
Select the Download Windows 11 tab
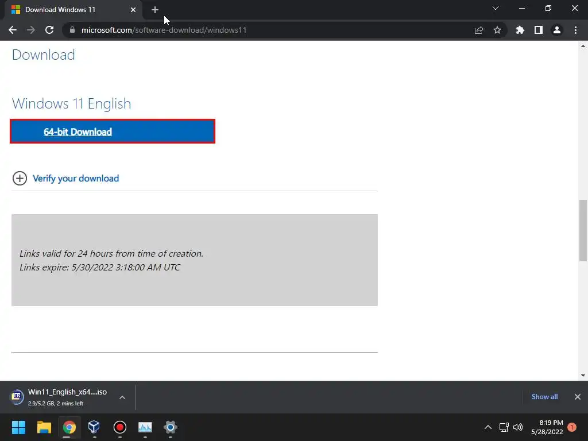coord(74,10)
